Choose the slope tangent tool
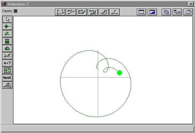195x133 pixels. [x=104, y=12]
